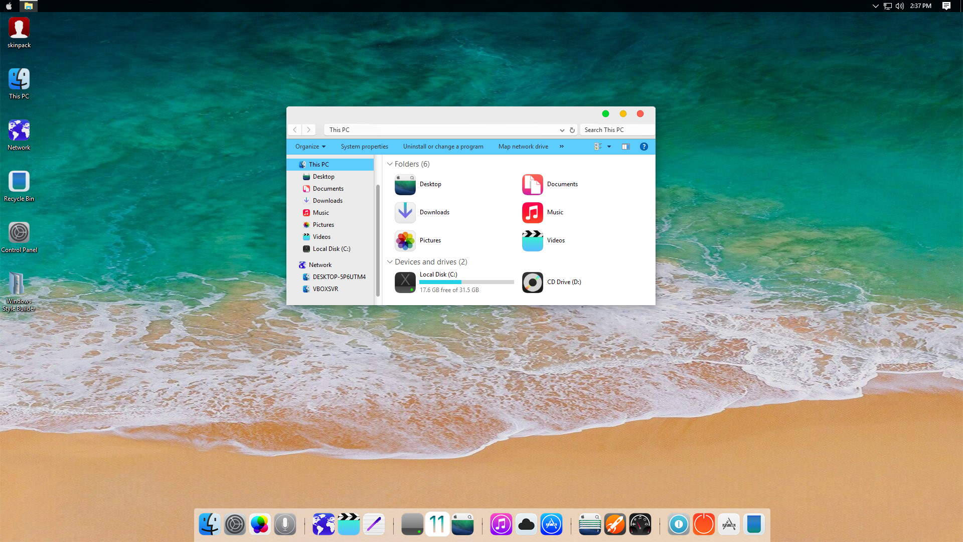Select Local Disk (C:) in sidebar
Viewport: 963px width, 542px height.
(x=331, y=249)
